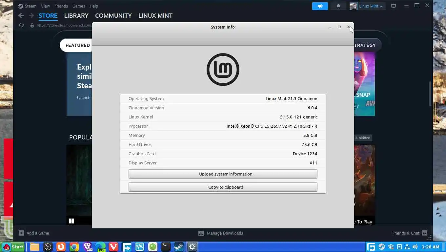
Task: Switch to the COMMUNITY tab in Steam
Action: pos(113,15)
